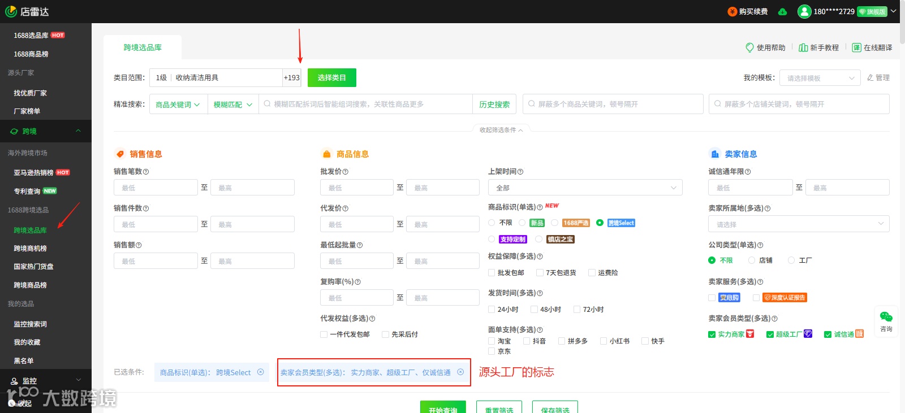Open the user avatar icon

(x=804, y=11)
